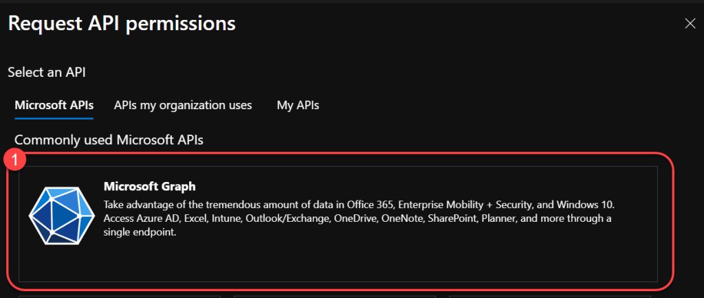Click the blue underline beneath Microsoft APIs
This screenshot has height=298, width=704.
click(x=54, y=118)
